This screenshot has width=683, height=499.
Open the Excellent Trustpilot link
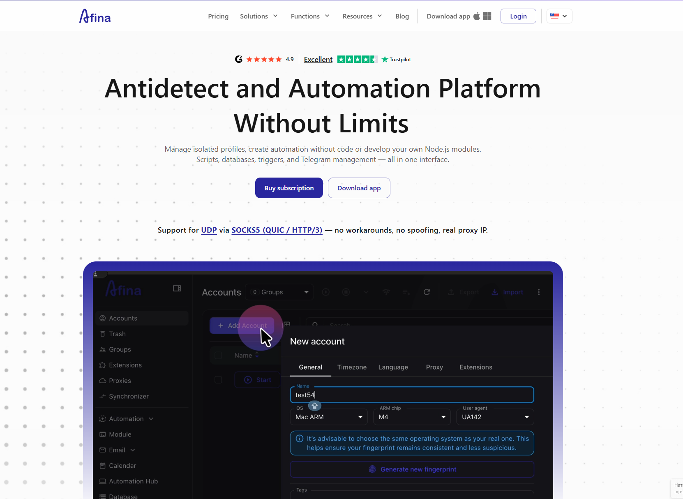tap(318, 59)
